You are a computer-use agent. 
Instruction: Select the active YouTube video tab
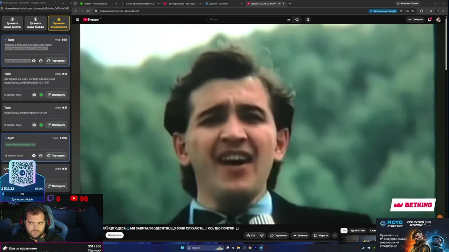click(x=266, y=3)
